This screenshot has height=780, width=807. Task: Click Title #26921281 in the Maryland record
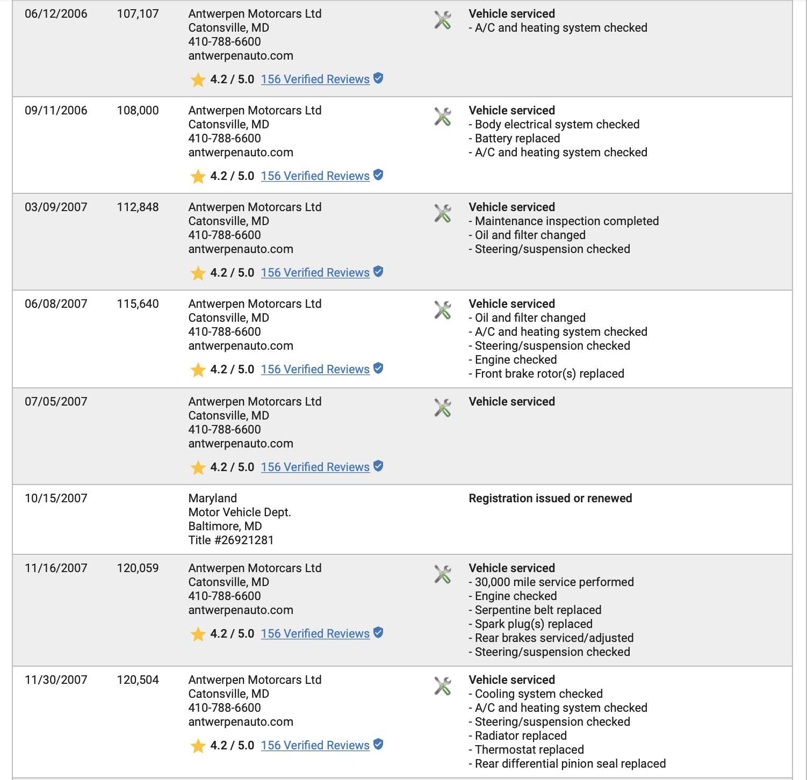231,540
